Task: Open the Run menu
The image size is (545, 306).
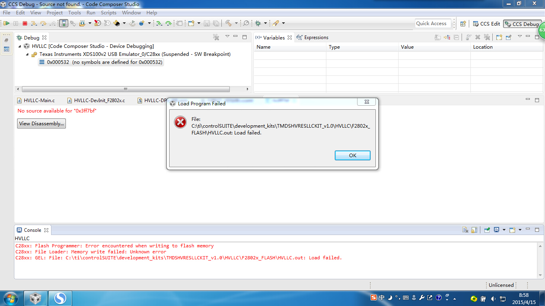Action: point(91,13)
